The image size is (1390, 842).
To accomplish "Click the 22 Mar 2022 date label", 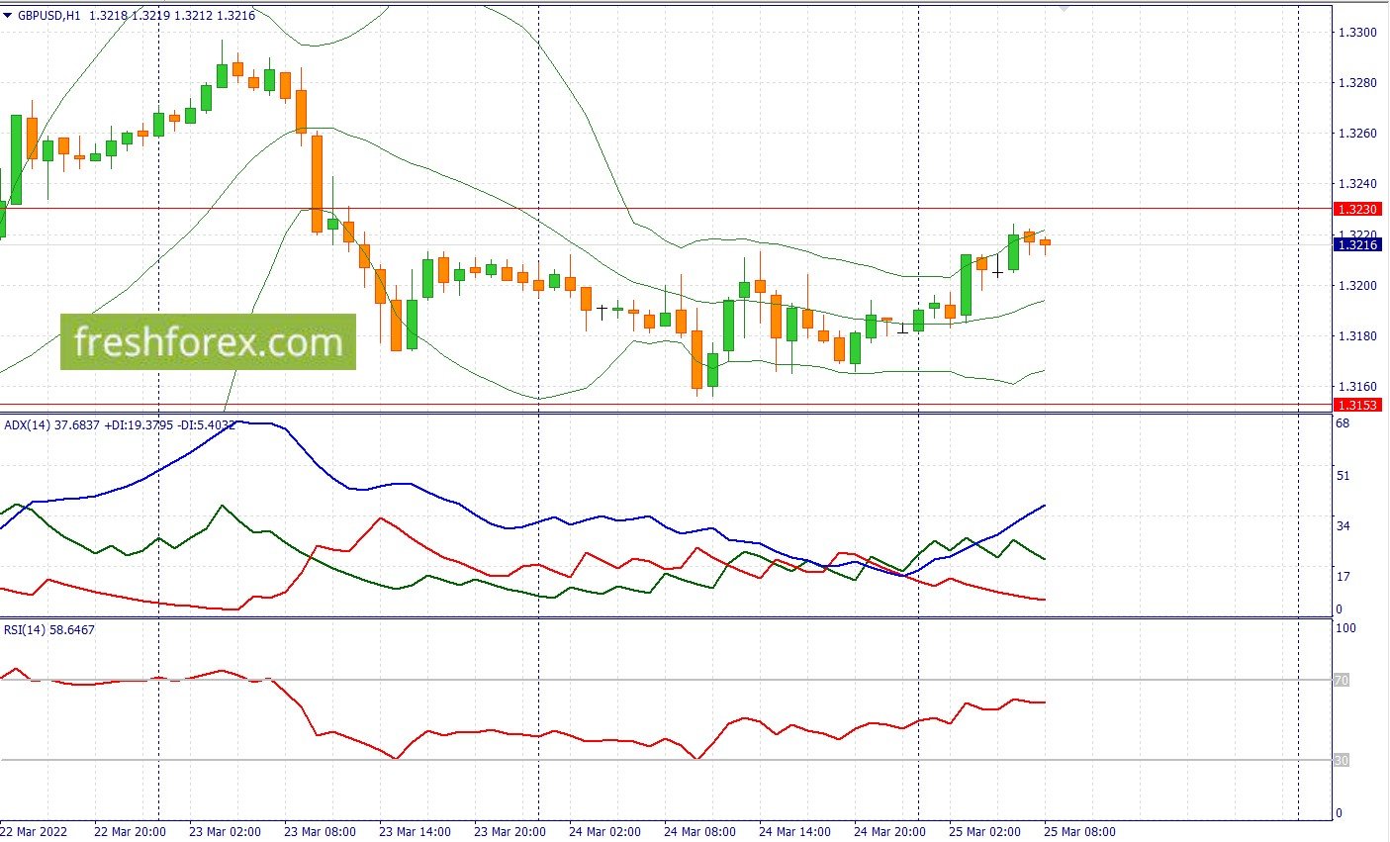I will coord(34,831).
